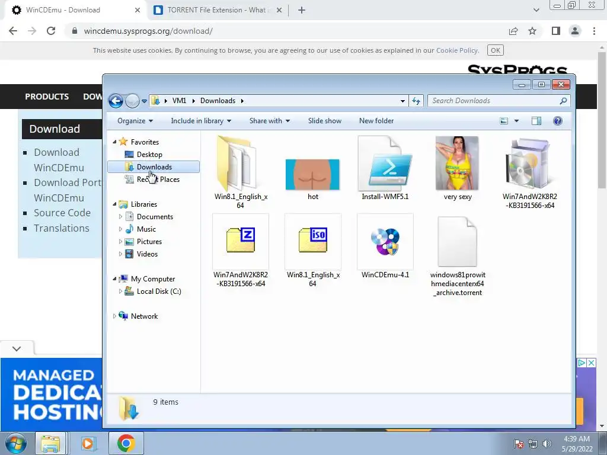Open the Source Code link
Image resolution: width=607 pixels, height=455 pixels.
(62, 213)
